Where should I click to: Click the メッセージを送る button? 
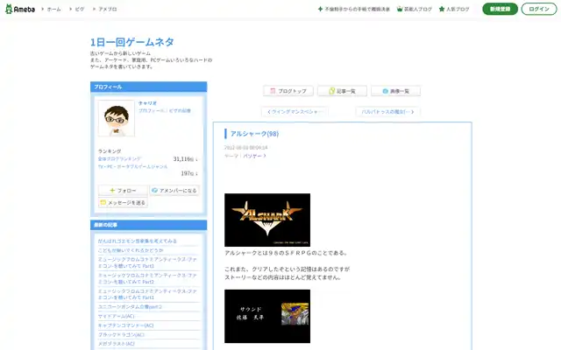pos(123,202)
